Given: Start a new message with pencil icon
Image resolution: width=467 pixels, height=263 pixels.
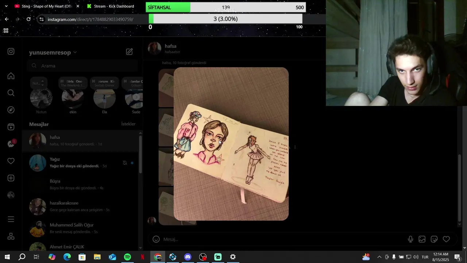Looking at the screenshot, I should 130,52.
